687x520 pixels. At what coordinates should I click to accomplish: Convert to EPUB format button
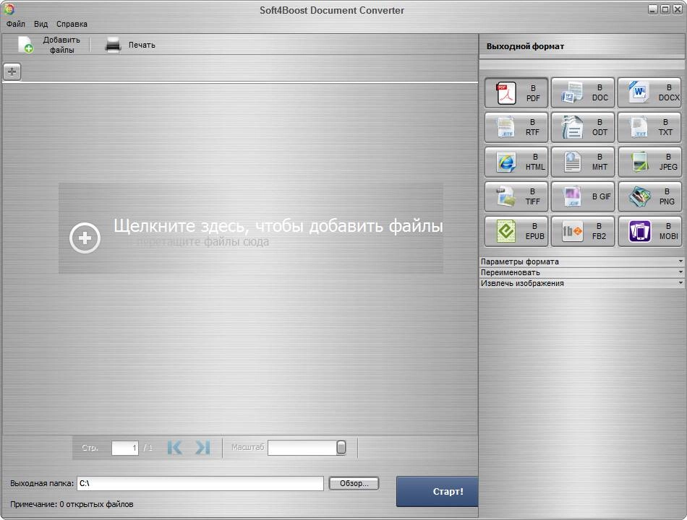click(x=516, y=231)
